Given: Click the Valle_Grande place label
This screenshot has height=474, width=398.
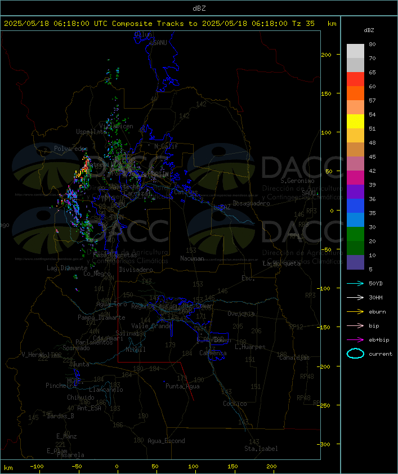Looking at the screenshot, I should (151, 326).
